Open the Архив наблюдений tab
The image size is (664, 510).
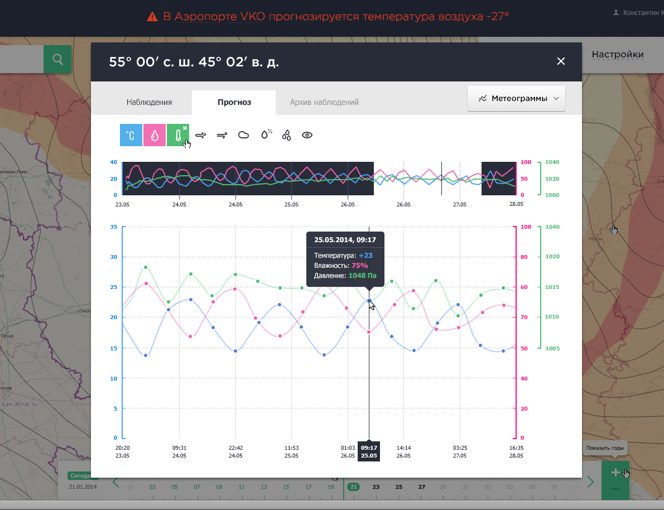click(324, 102)
